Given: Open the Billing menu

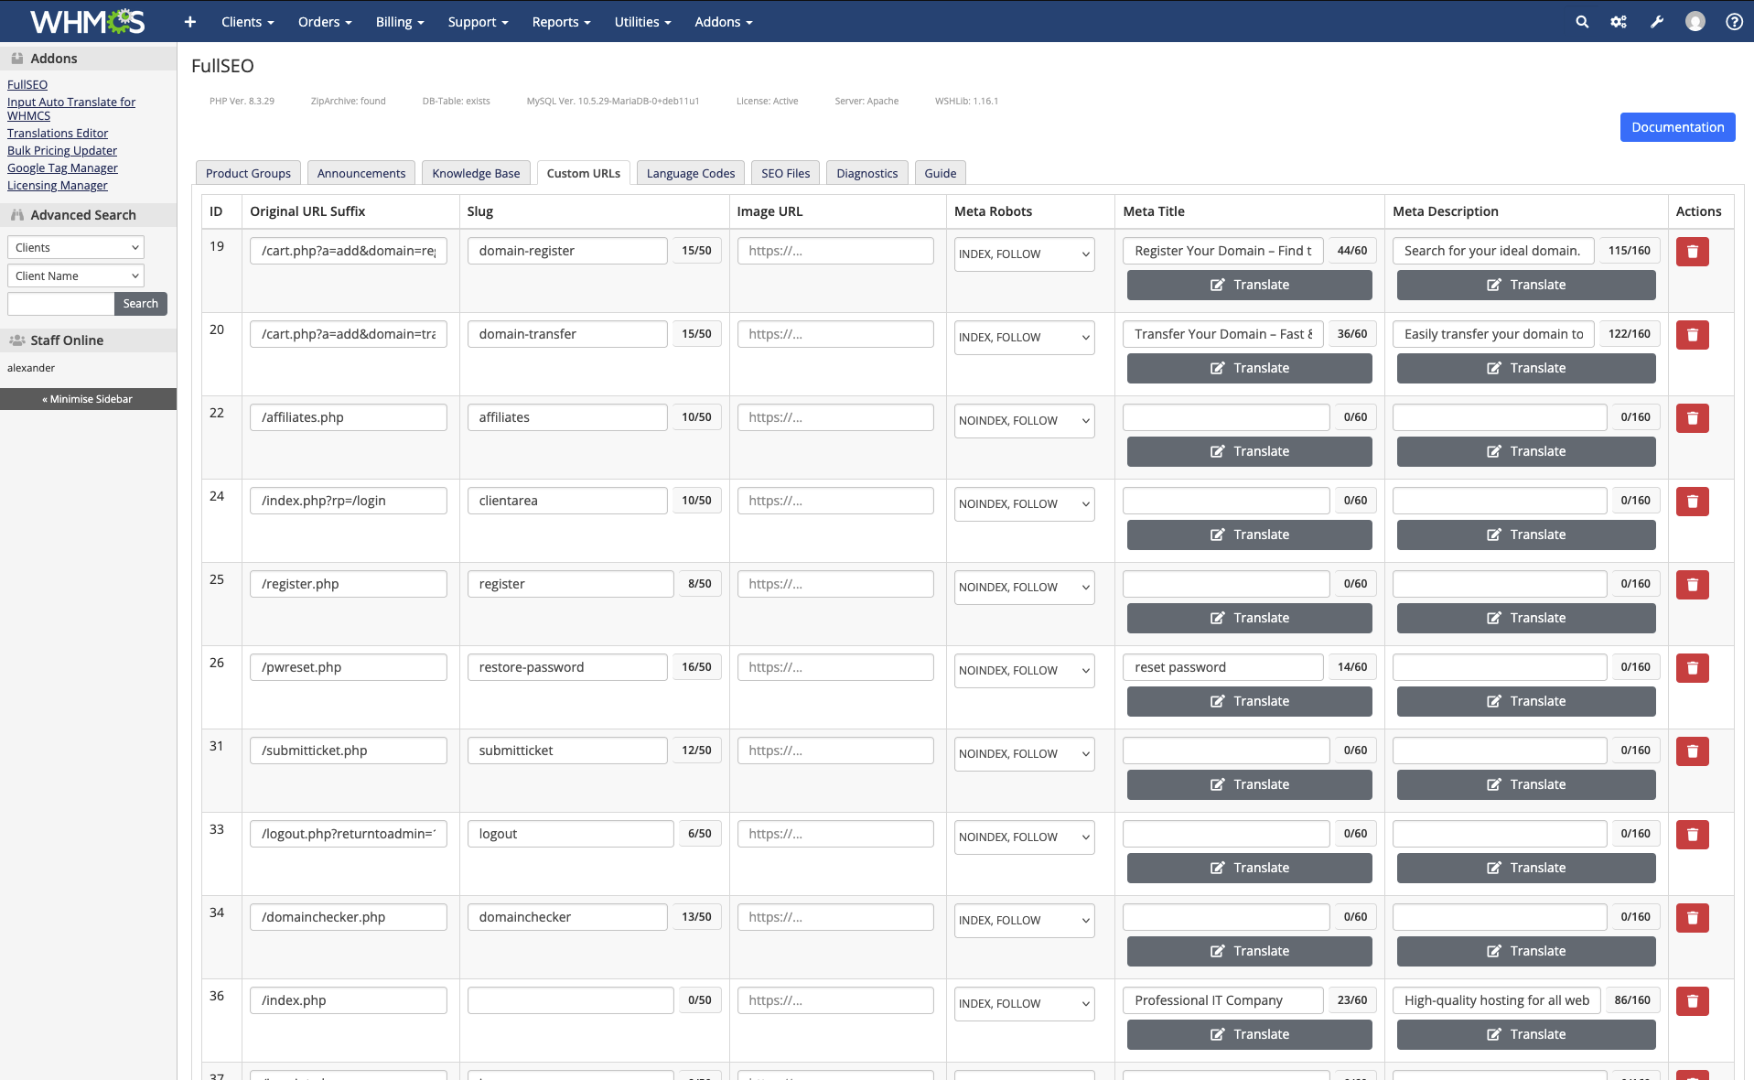Looking at the screenshot, I should (x=399, y=22).
